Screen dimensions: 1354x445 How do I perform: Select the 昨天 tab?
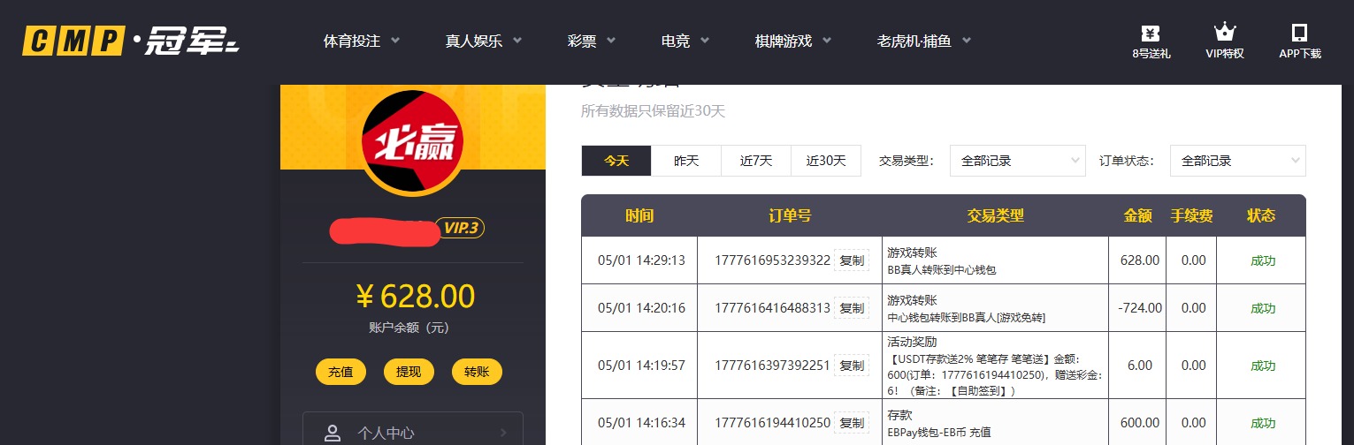point(686,161)
